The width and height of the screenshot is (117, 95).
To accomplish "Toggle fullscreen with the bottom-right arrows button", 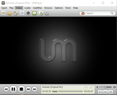I will click(x=100, y=92).
